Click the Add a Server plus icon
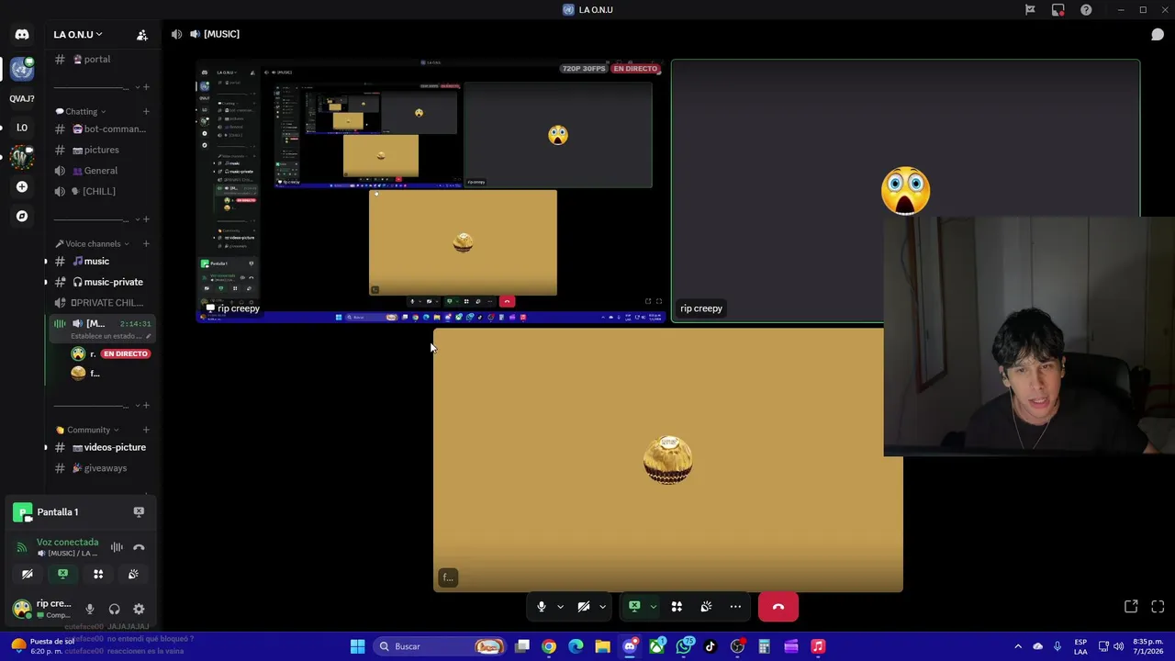The image size is (1175, 661). (x=22, y=186)
